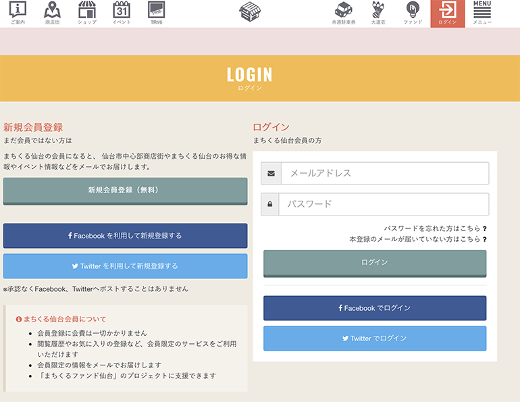Register using the Twitter button
This screenshot has height=402, width=520.
125,266
